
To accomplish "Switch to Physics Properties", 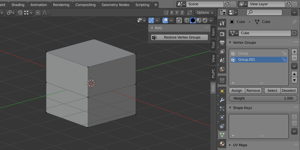I will click(222, 117).
